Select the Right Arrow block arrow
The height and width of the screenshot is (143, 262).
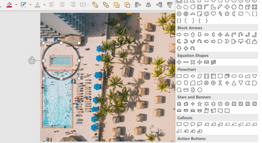[x=179, y=35]
